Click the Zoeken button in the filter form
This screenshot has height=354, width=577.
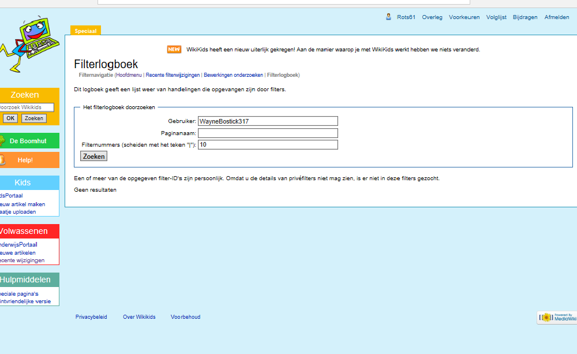(x=94, y=156)
